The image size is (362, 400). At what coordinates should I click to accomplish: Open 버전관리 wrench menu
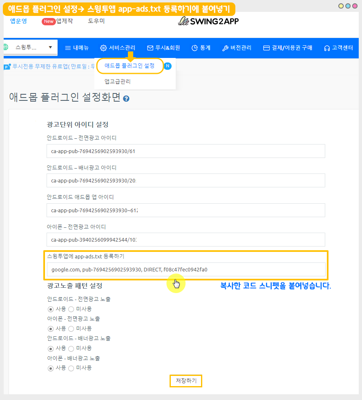pyautogui.click(x=237, y=48)
